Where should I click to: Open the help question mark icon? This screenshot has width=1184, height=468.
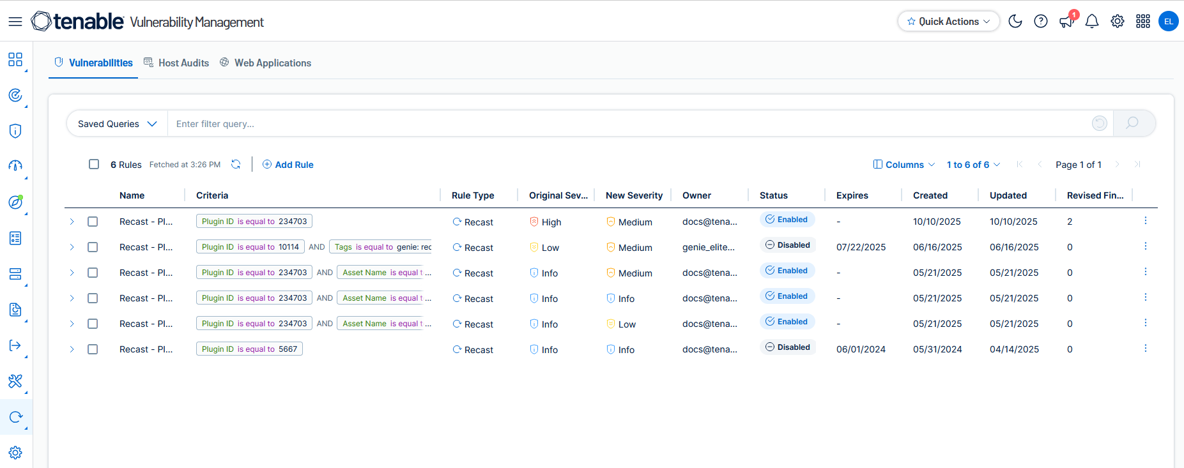[x=1041, y=21]
